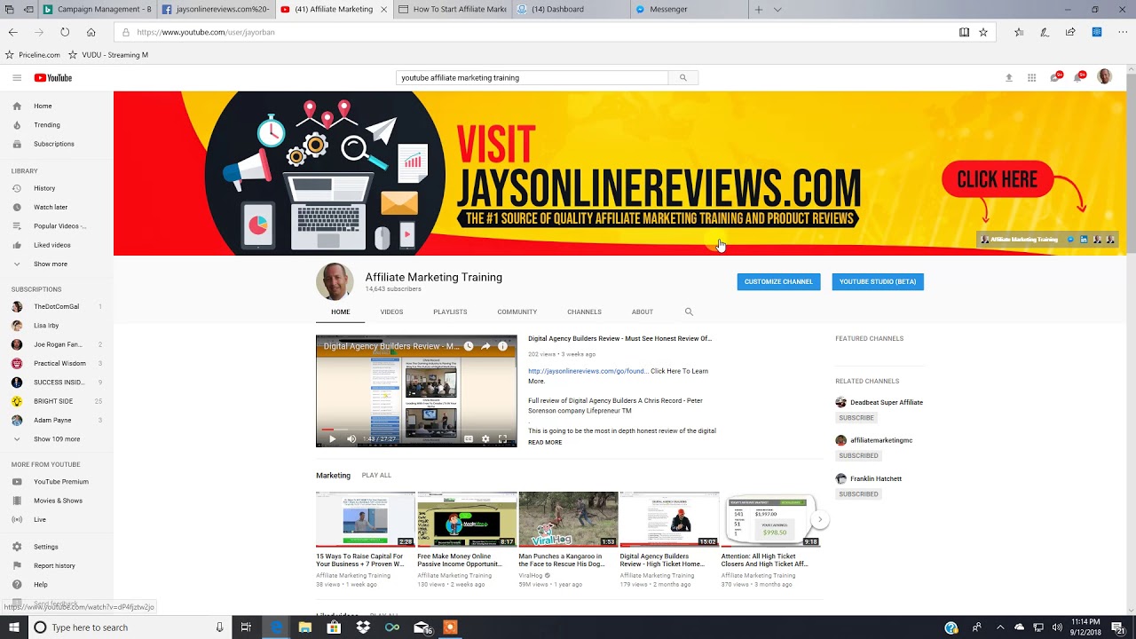Go to Home in the sidebar

[57, 106]
